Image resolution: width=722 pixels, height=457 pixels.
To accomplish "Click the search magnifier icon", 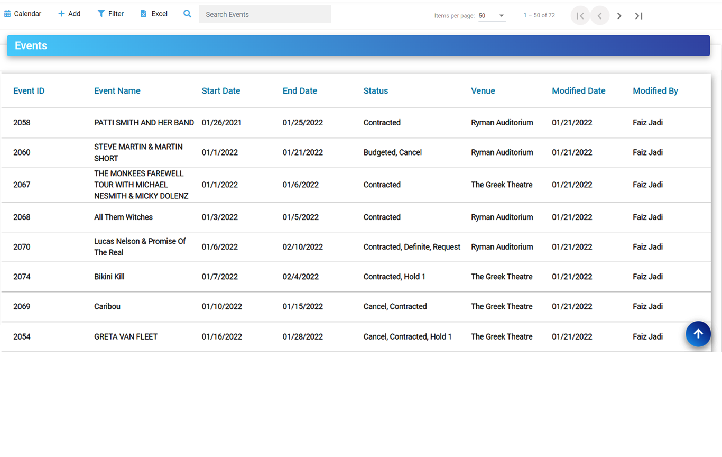I will tap(187, 14).
